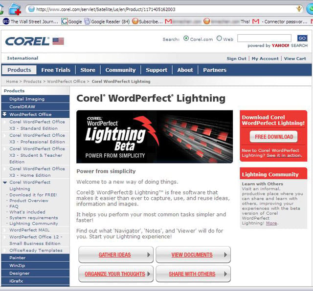This screenshot has width=313, height=291.
Task: Open WordPerfect MAIL in the sidebar
Action: pos(29,230)
